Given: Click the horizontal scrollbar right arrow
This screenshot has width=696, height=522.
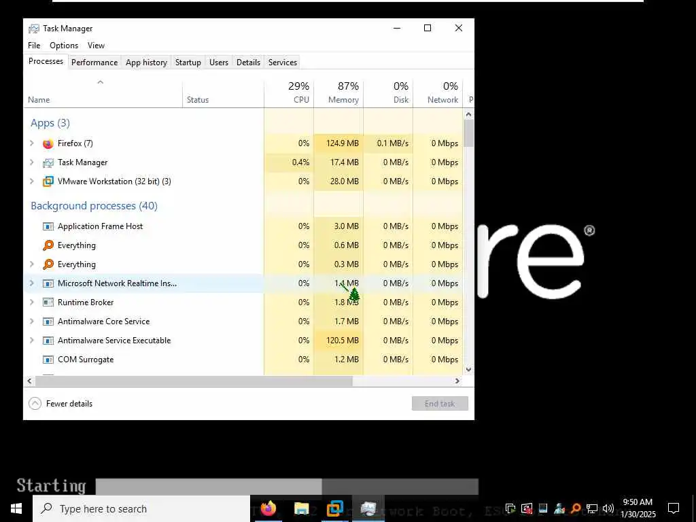Looking at the screenshot, I should point(457,381).
